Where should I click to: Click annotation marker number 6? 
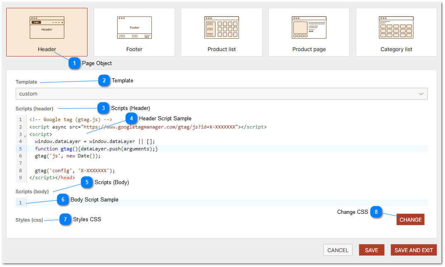(63, 200)
